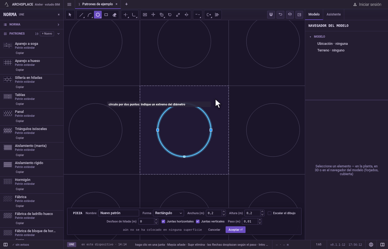The image size is (388, 249).
Task: Activate the Circle drawing tool
Action: click(98, 15)
